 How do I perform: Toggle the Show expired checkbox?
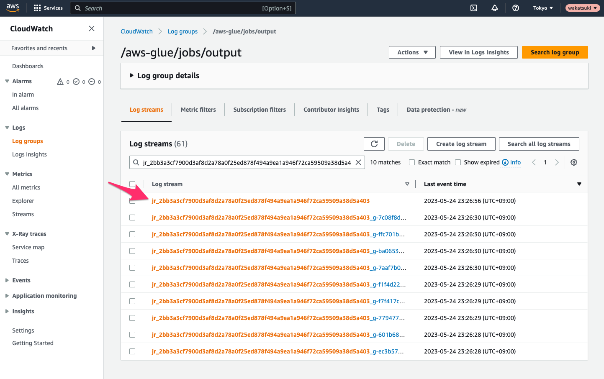tap(458, 162)
